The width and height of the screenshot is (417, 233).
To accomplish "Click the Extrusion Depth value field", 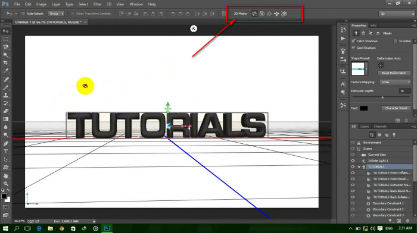I will click(404, 91).
